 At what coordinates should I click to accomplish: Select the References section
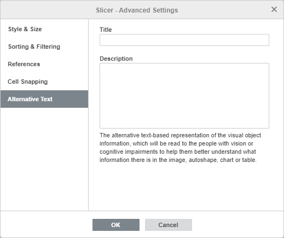(x=44, y=64)
